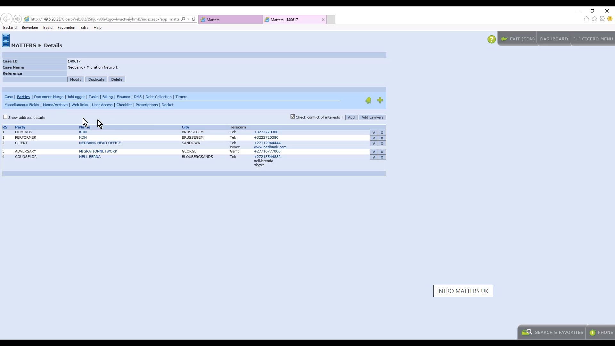The height and width of the screenshot is (346, 615).
Task: Click the green help question mark icon
Action: click(x=491, y=39)
